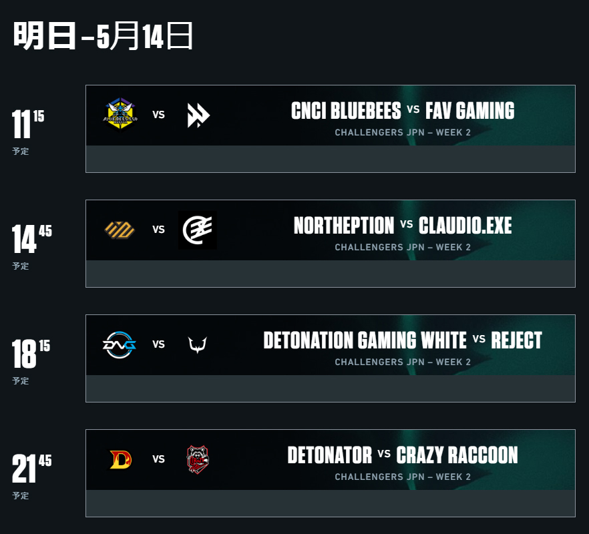Select the 11:15 scheduled time slot
Viewport: 589px width, 534px height.
pyautogui.click(x=28, y=131)
